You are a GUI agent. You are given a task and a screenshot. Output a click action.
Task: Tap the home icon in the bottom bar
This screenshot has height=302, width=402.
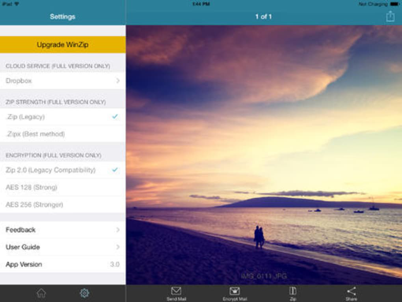tap(41, 293)
